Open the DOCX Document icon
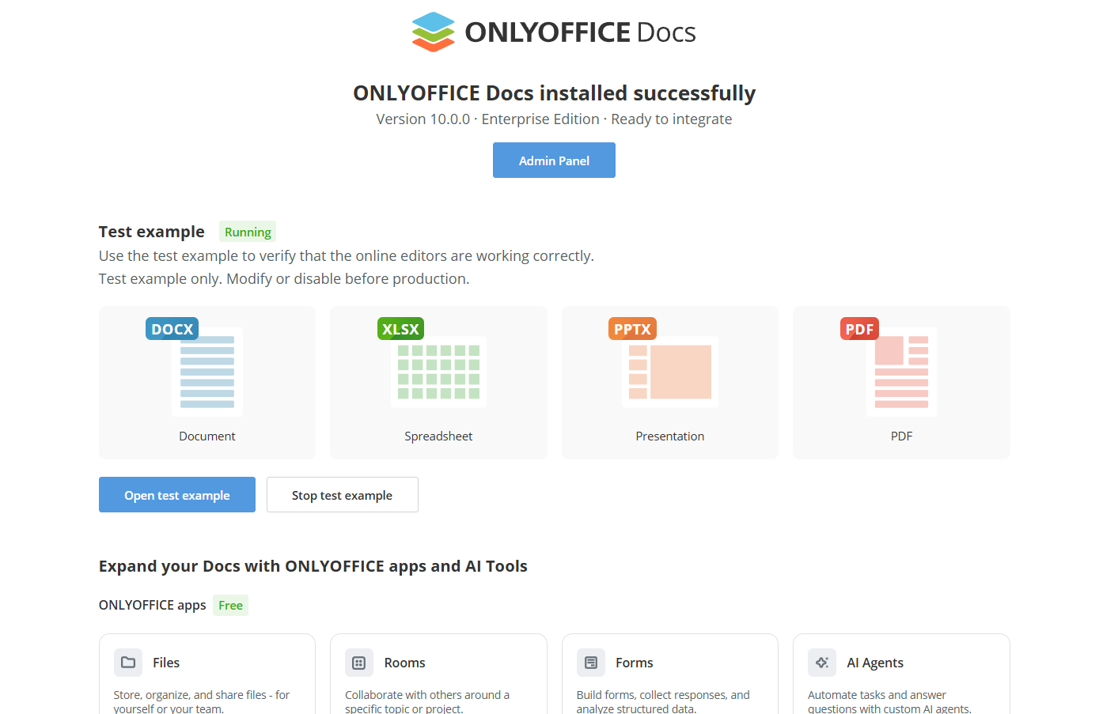Image resolution: width=1099 pixels, height=714 pixels. pos(195,367)
